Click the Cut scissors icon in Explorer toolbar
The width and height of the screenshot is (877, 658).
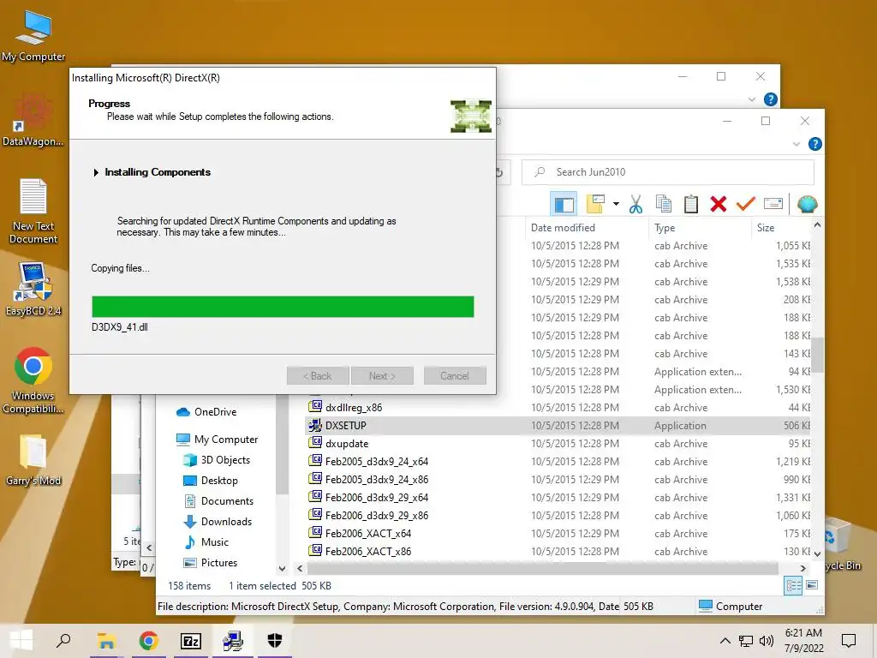pyautogui.click(x=635, y=204)
